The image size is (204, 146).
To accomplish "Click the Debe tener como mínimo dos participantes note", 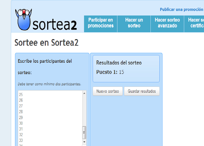I will pyautogui.click(x=49, y=84).
